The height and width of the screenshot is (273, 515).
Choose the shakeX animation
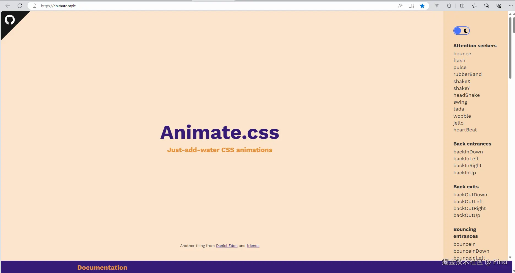point(462,81)
